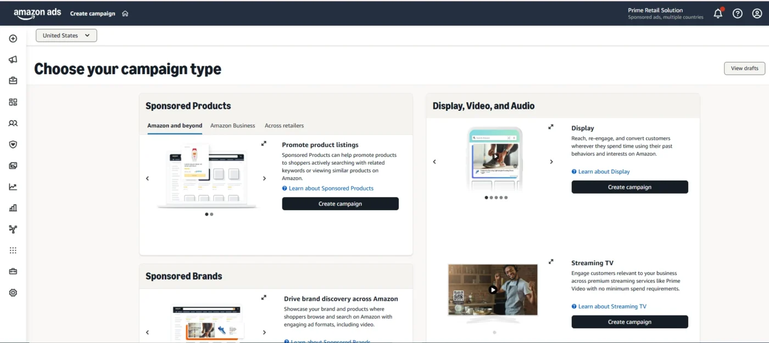Open the Prime Retail Solution account switcher
This screenshot has height=343, width=769.
coord(665,14)
